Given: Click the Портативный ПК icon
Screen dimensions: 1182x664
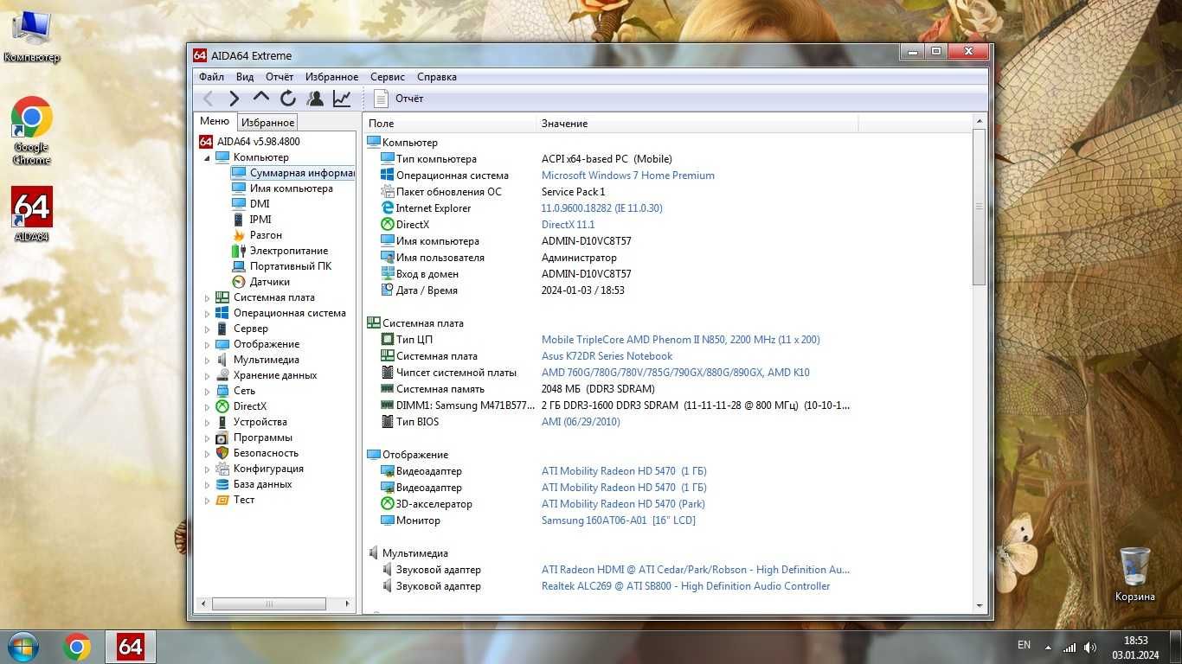Looking at the screenshot, I should (239, 266).
